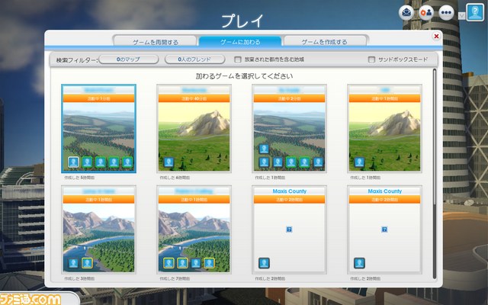Click the プレイ title text
Viewport: 488px width, 305px height.
[x=242, y=21]
